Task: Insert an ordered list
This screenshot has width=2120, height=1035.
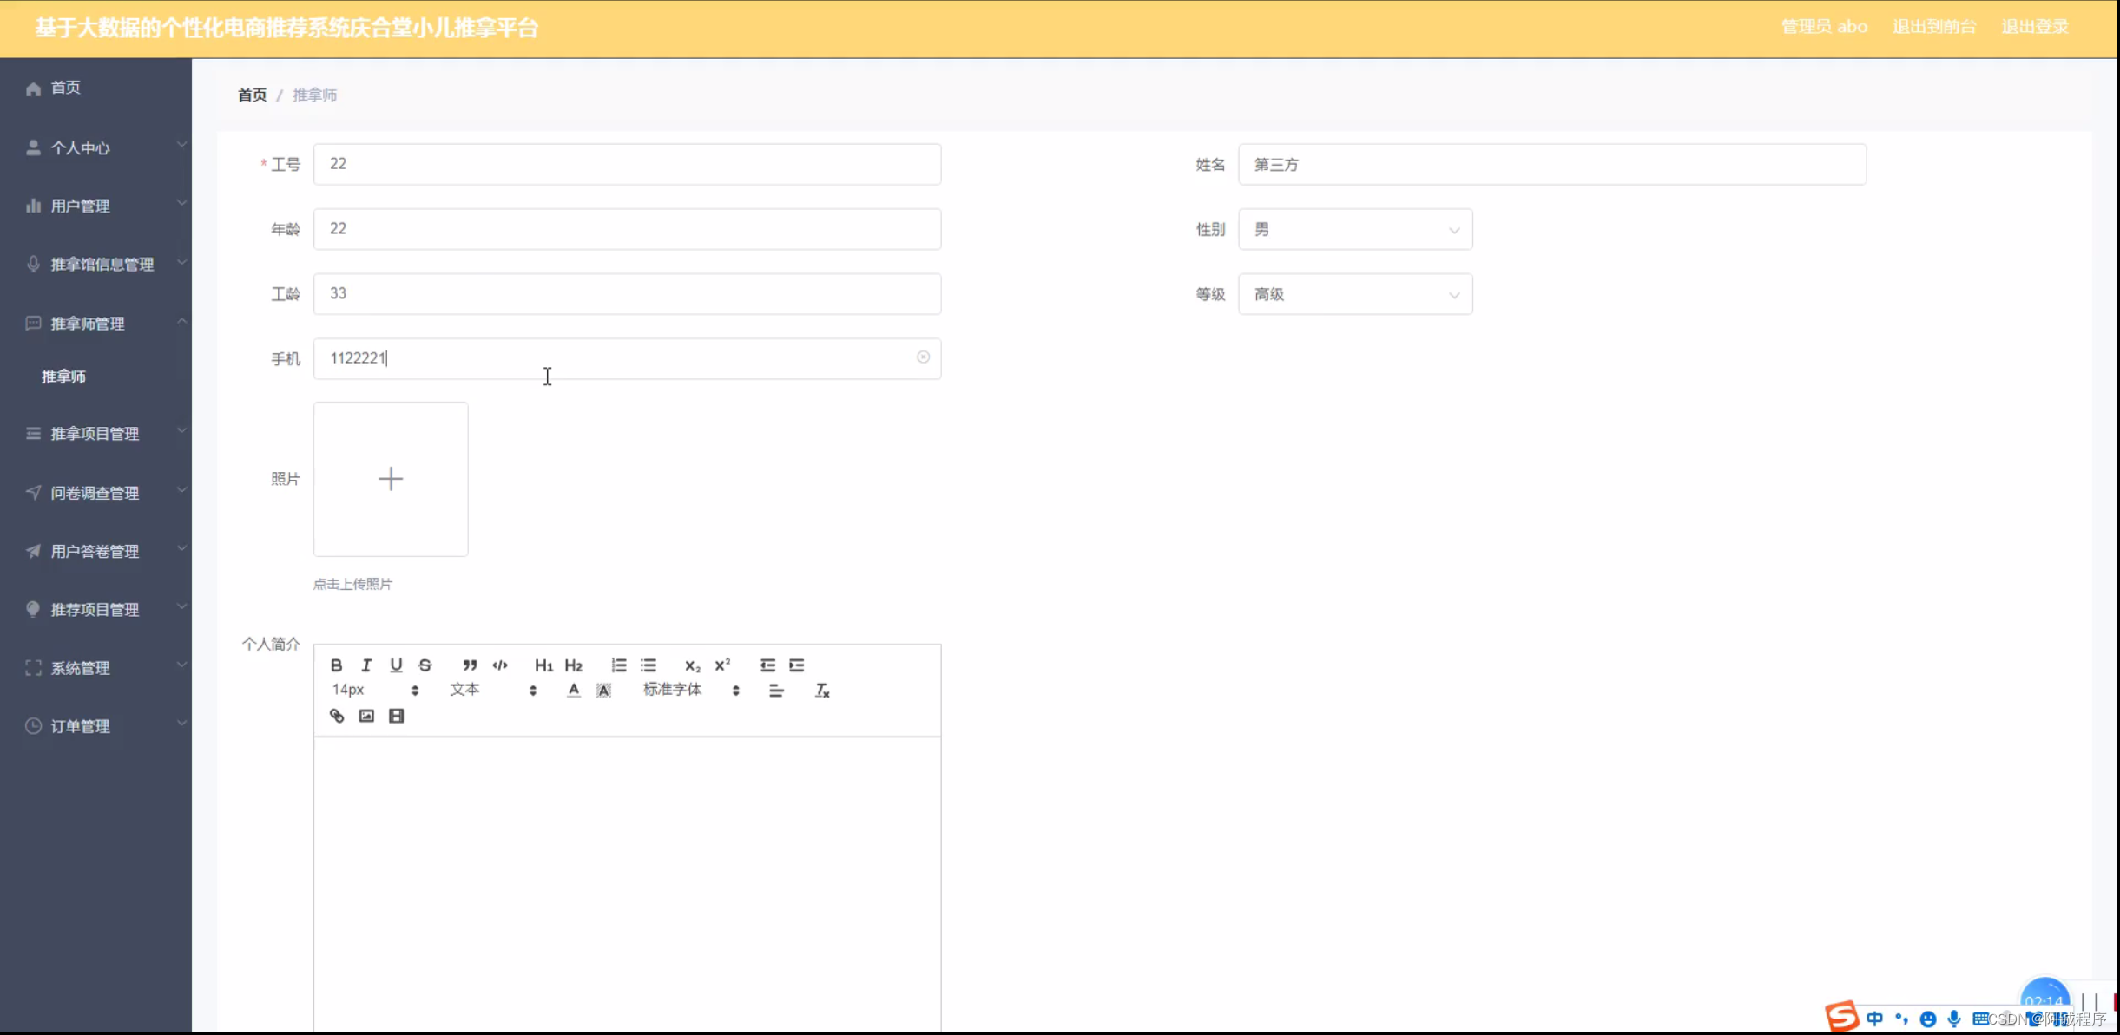Action: click(618, 665)
